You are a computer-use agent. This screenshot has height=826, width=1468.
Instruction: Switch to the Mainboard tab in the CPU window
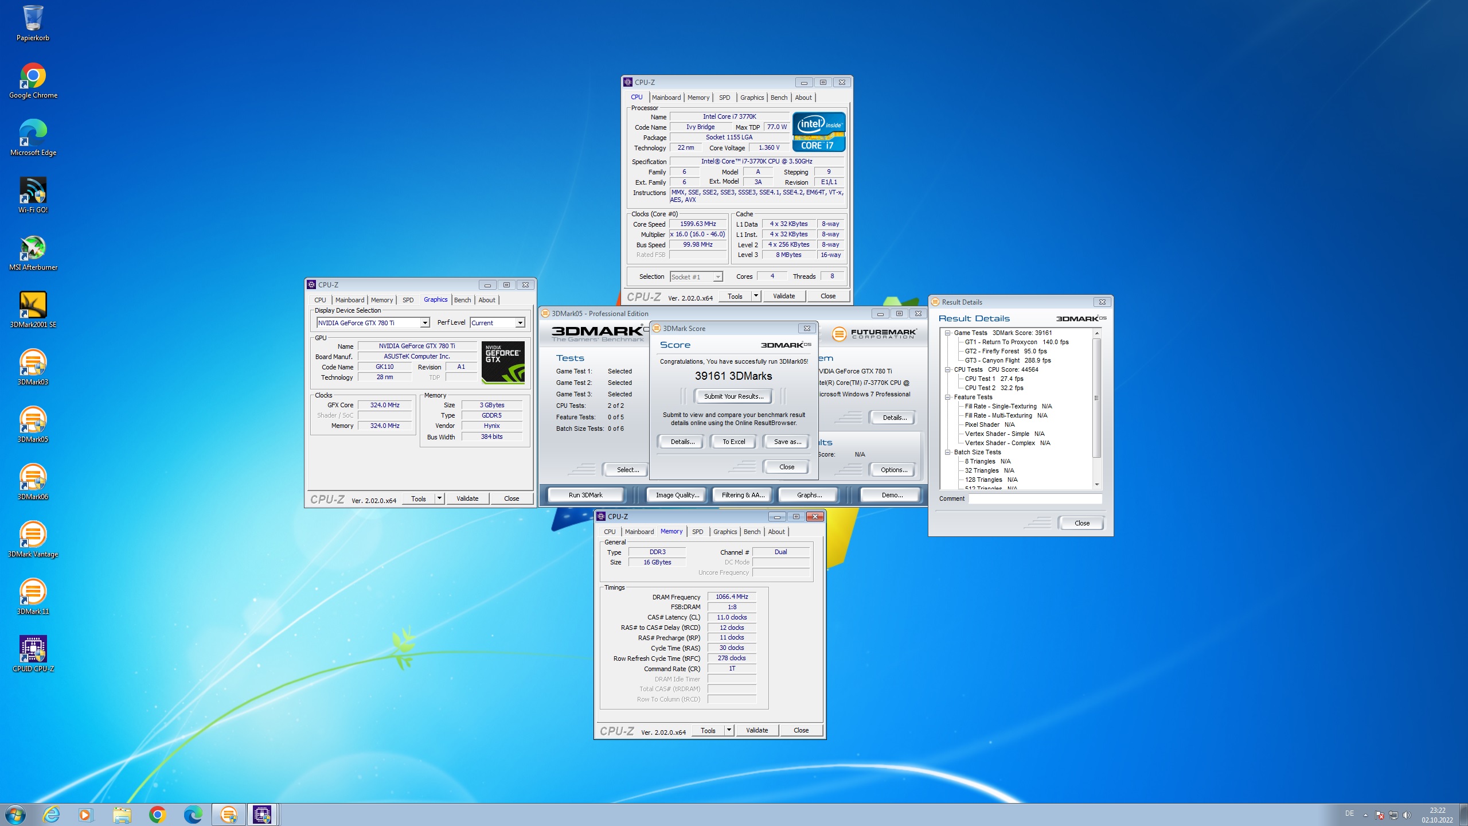pyautogui.click(x=666, y=98)
